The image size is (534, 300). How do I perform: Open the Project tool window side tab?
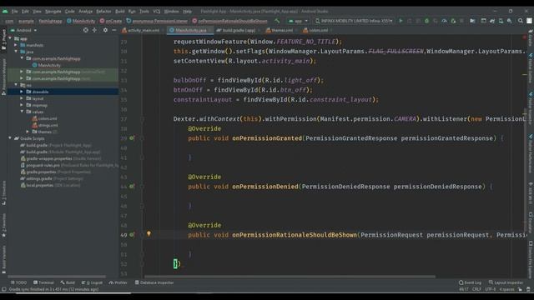pyautogui.click(x=3, y=39)
